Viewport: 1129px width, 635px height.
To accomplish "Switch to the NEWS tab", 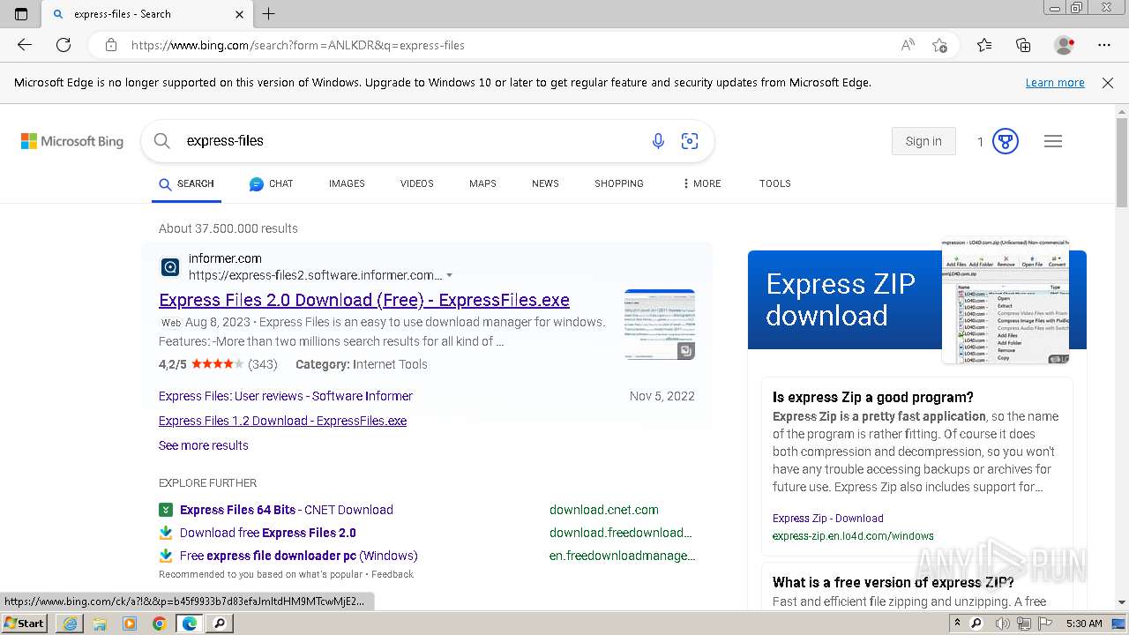I will (545, 183).
